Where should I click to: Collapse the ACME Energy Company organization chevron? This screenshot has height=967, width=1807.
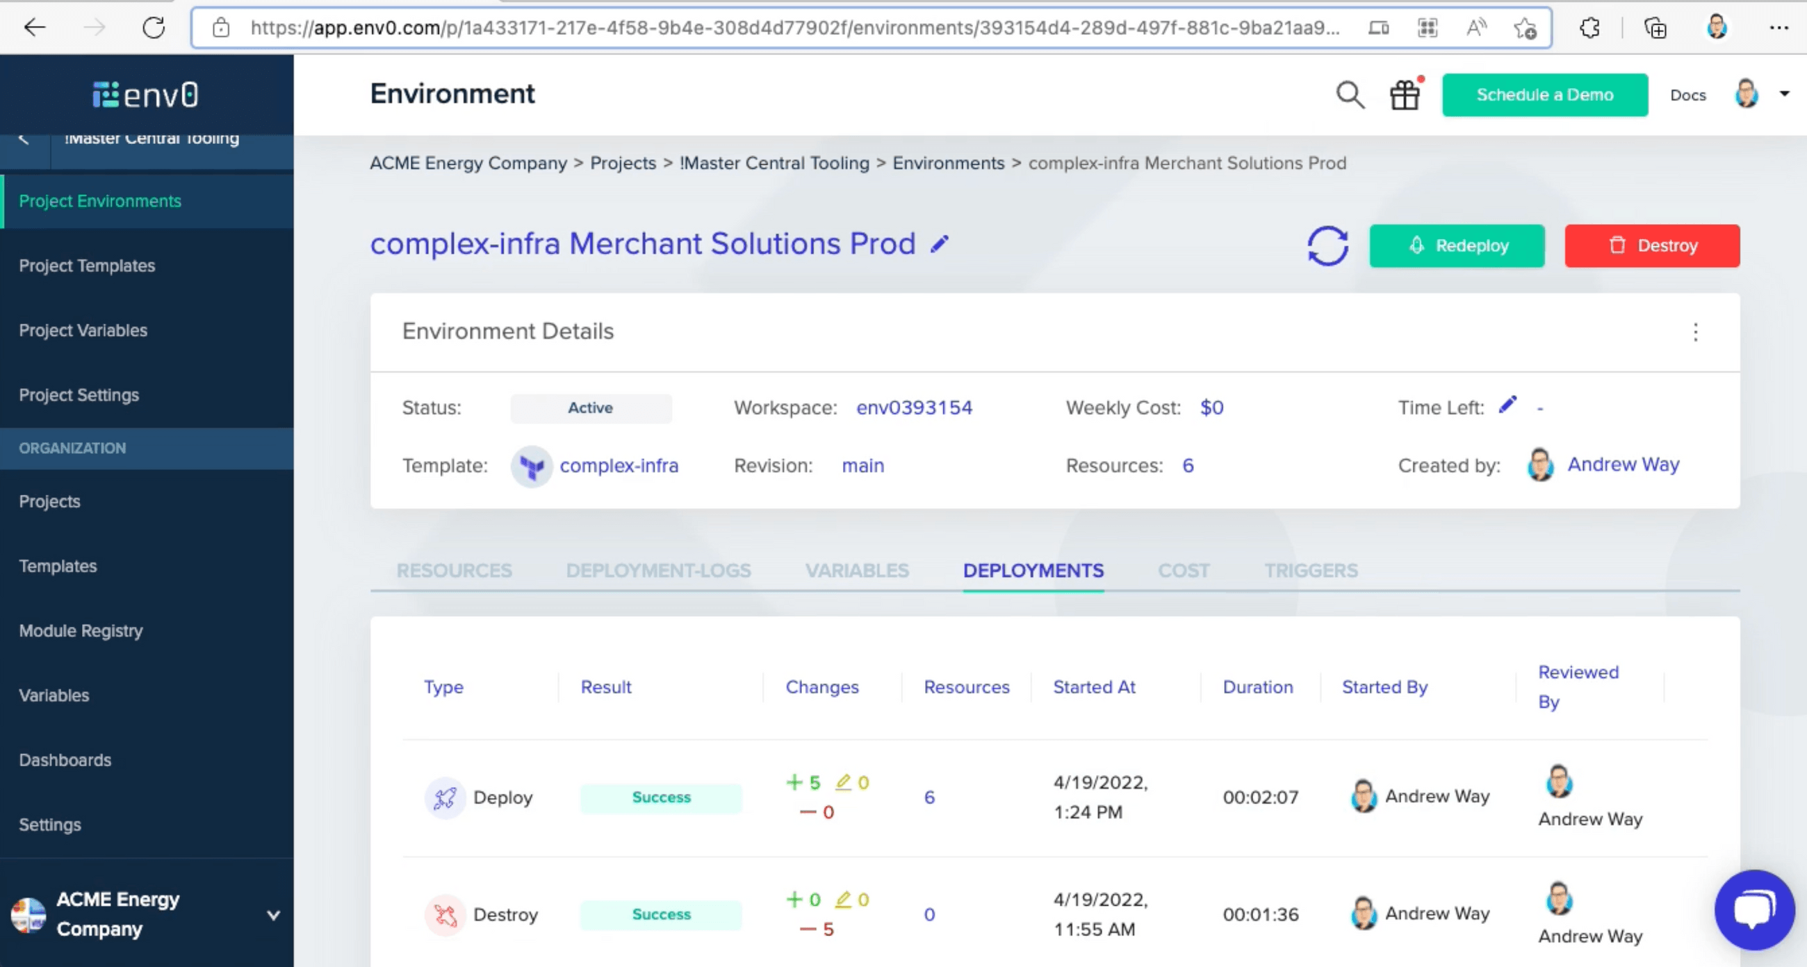click(273, 914)
